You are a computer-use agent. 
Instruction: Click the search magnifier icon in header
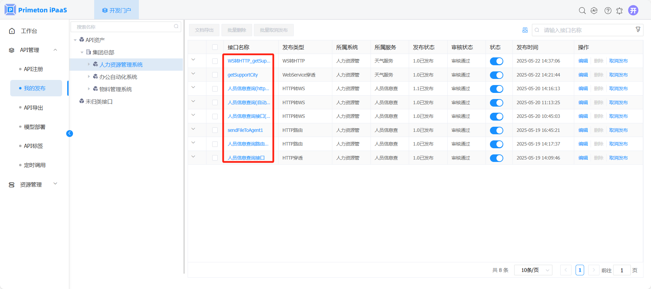point(582,11)
